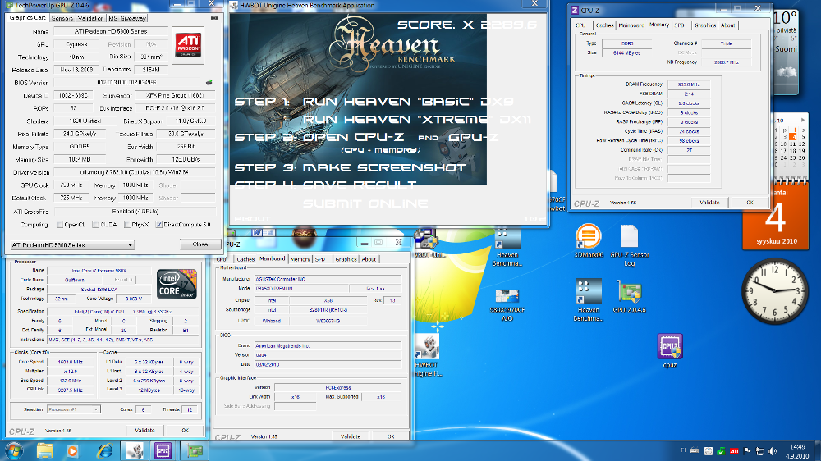Click the 'Intel Core i7 Extreme 980X' name field
The width and height of the screenshot is (821, 461).
(x=99, y=271)
